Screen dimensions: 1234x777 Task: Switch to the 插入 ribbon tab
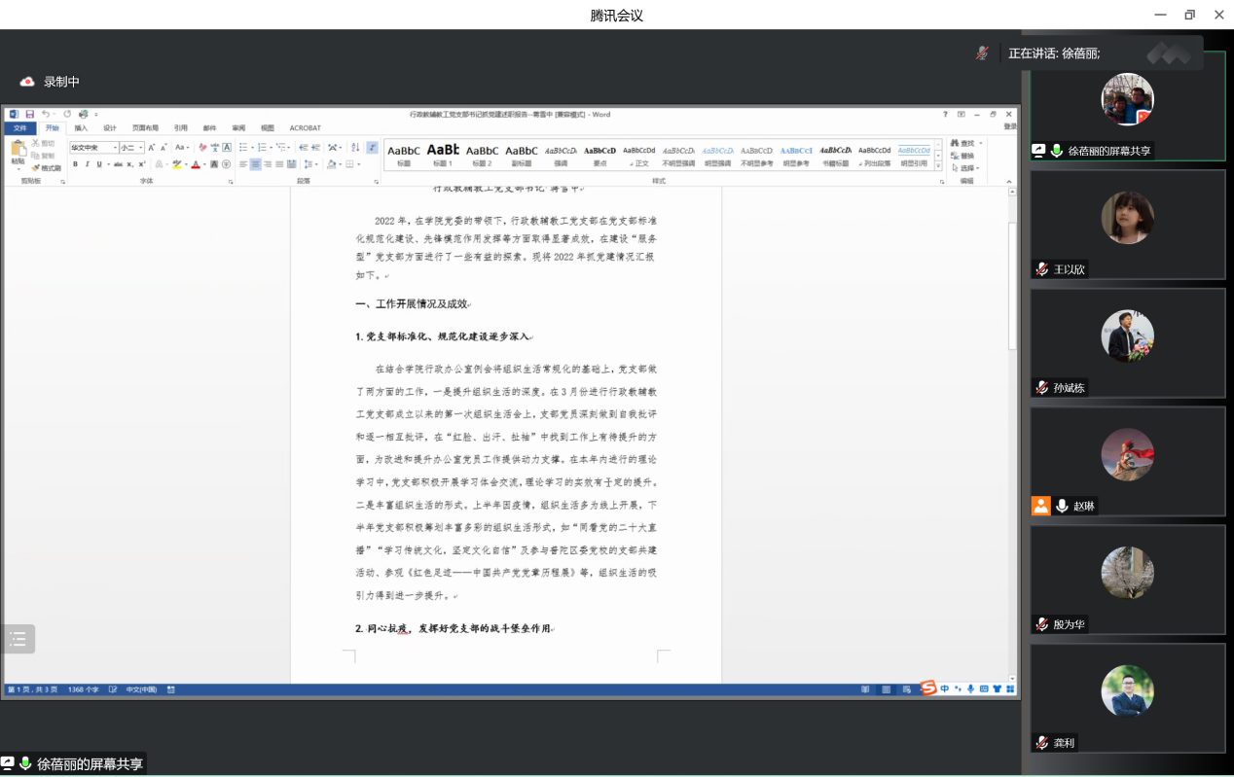tap(81, 128)
